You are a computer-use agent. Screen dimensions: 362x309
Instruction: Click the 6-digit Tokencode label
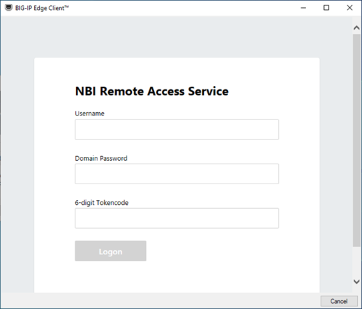tap(101, 203)
